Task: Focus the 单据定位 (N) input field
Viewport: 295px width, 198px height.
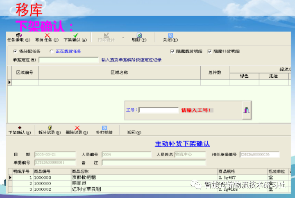Action: coord(69,60)
